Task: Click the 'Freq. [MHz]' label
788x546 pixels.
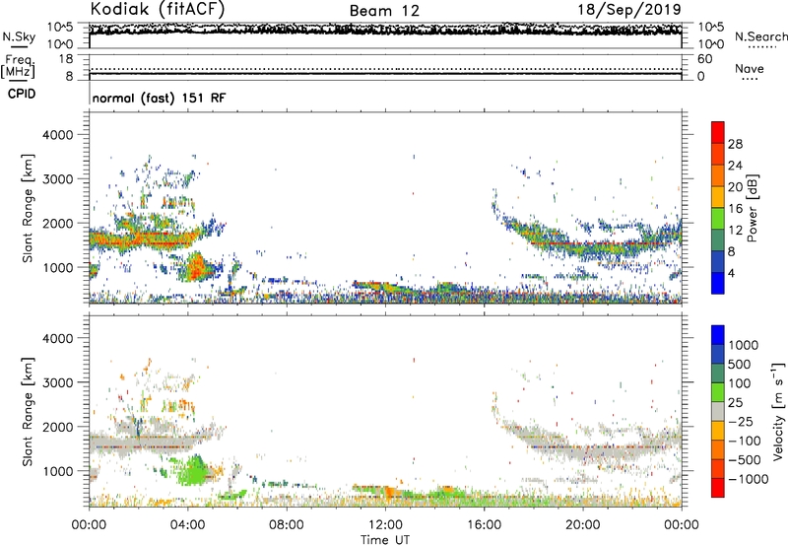Action: pos(18,67)
